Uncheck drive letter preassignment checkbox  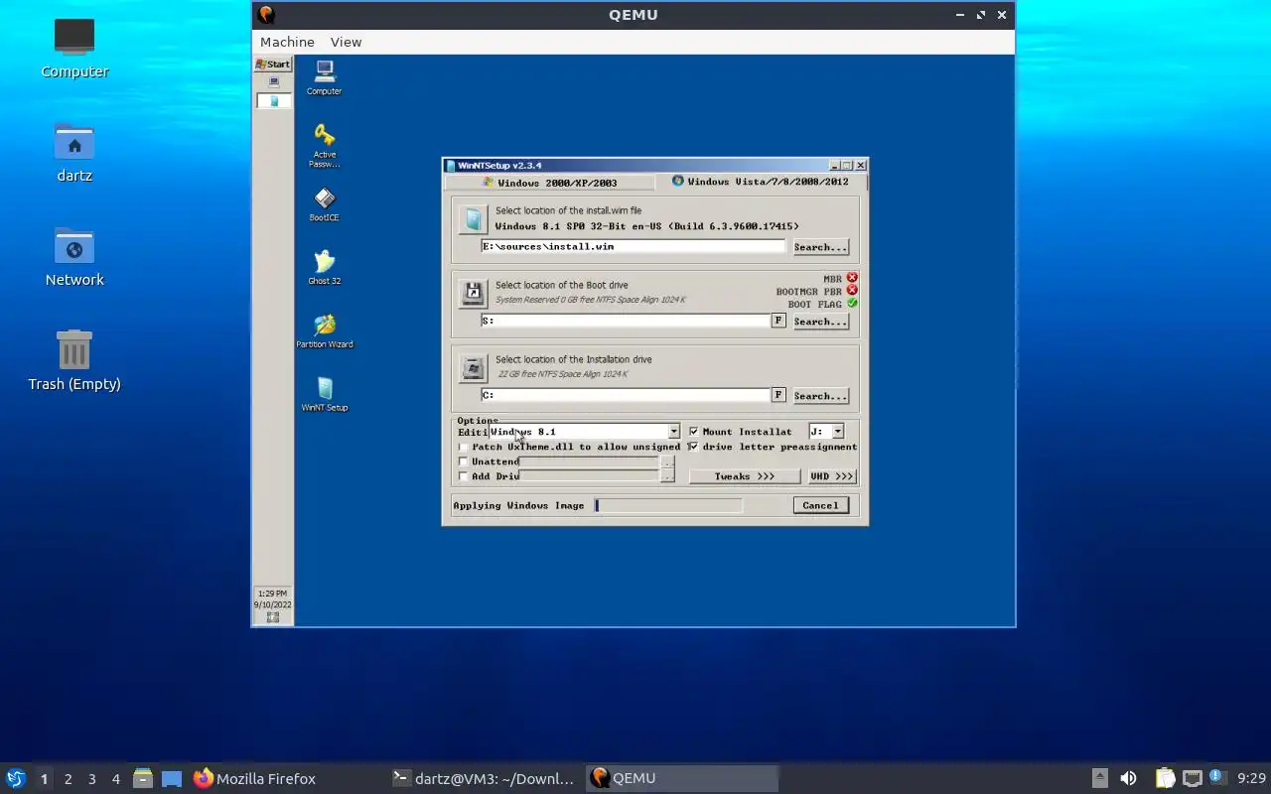coord(693,447)
